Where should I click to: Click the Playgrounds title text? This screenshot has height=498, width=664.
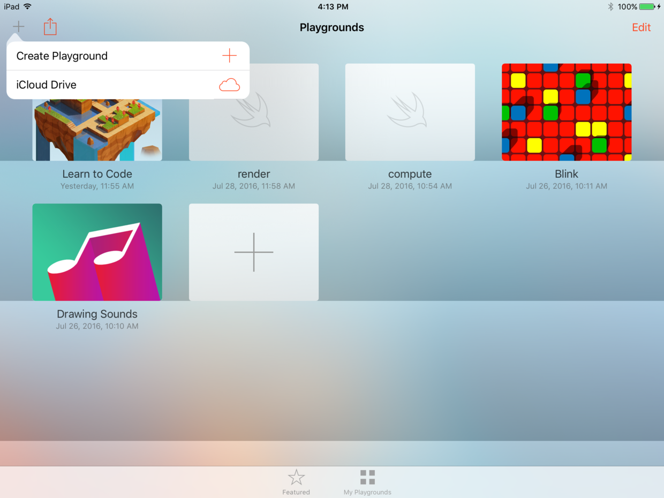click(332, 28)
